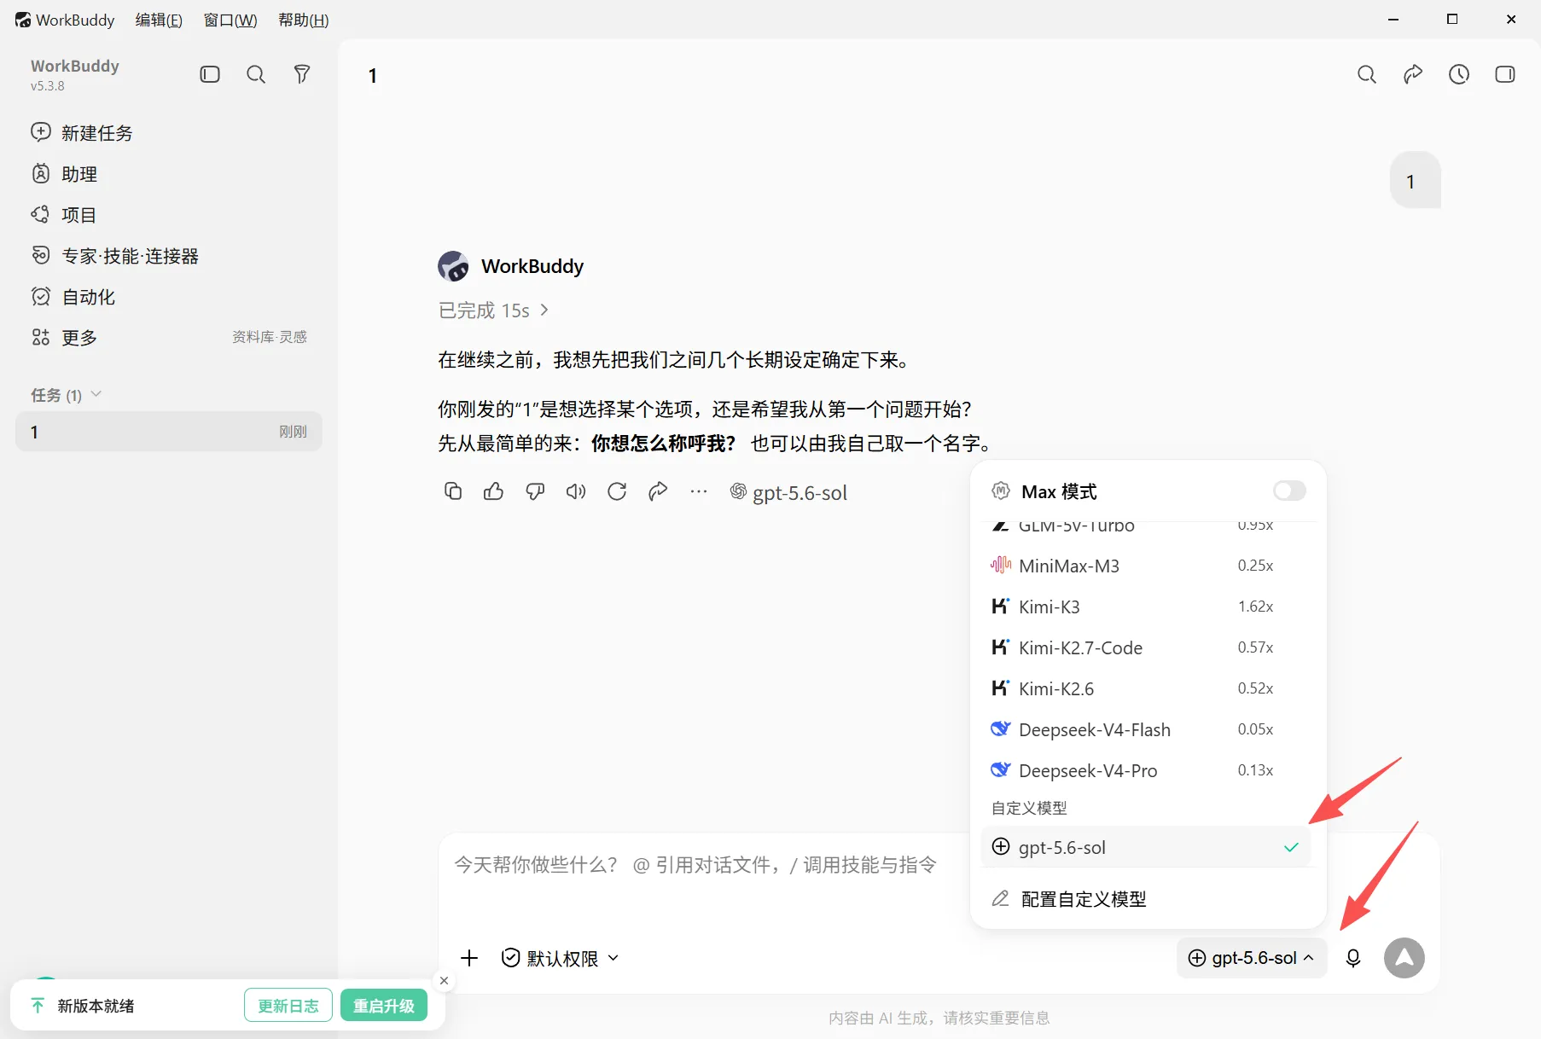Open 帮助(H) menu
The height and width of the screenshot is (1039, 1541).
[304, 20]
